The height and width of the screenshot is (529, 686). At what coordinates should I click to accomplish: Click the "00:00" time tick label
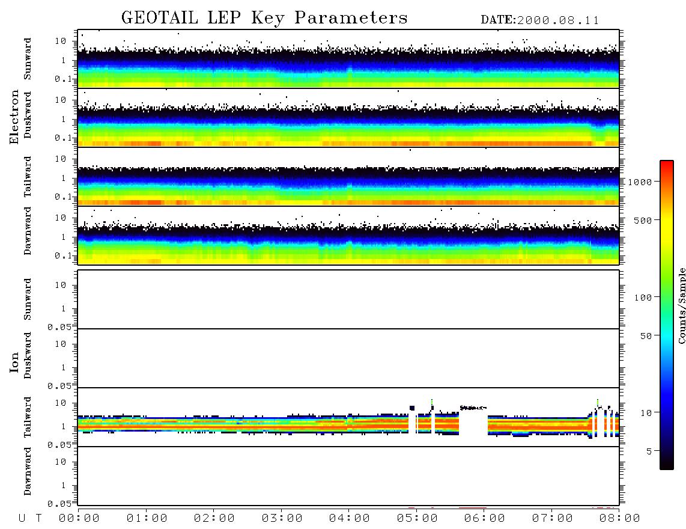79,518
